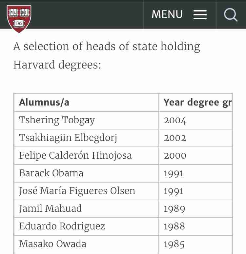
Task: Click the MENU label in header
Action: click(x=167, y=14)
